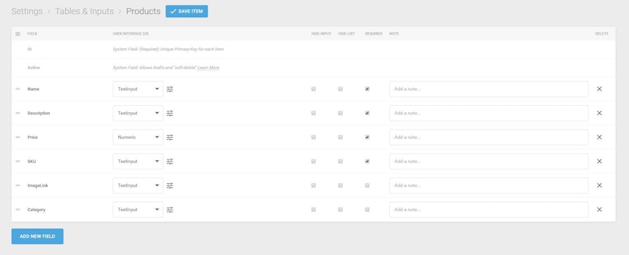Click the Save Item button
The width and height of the screenshot is (629, 255).
tap(187, 11)
